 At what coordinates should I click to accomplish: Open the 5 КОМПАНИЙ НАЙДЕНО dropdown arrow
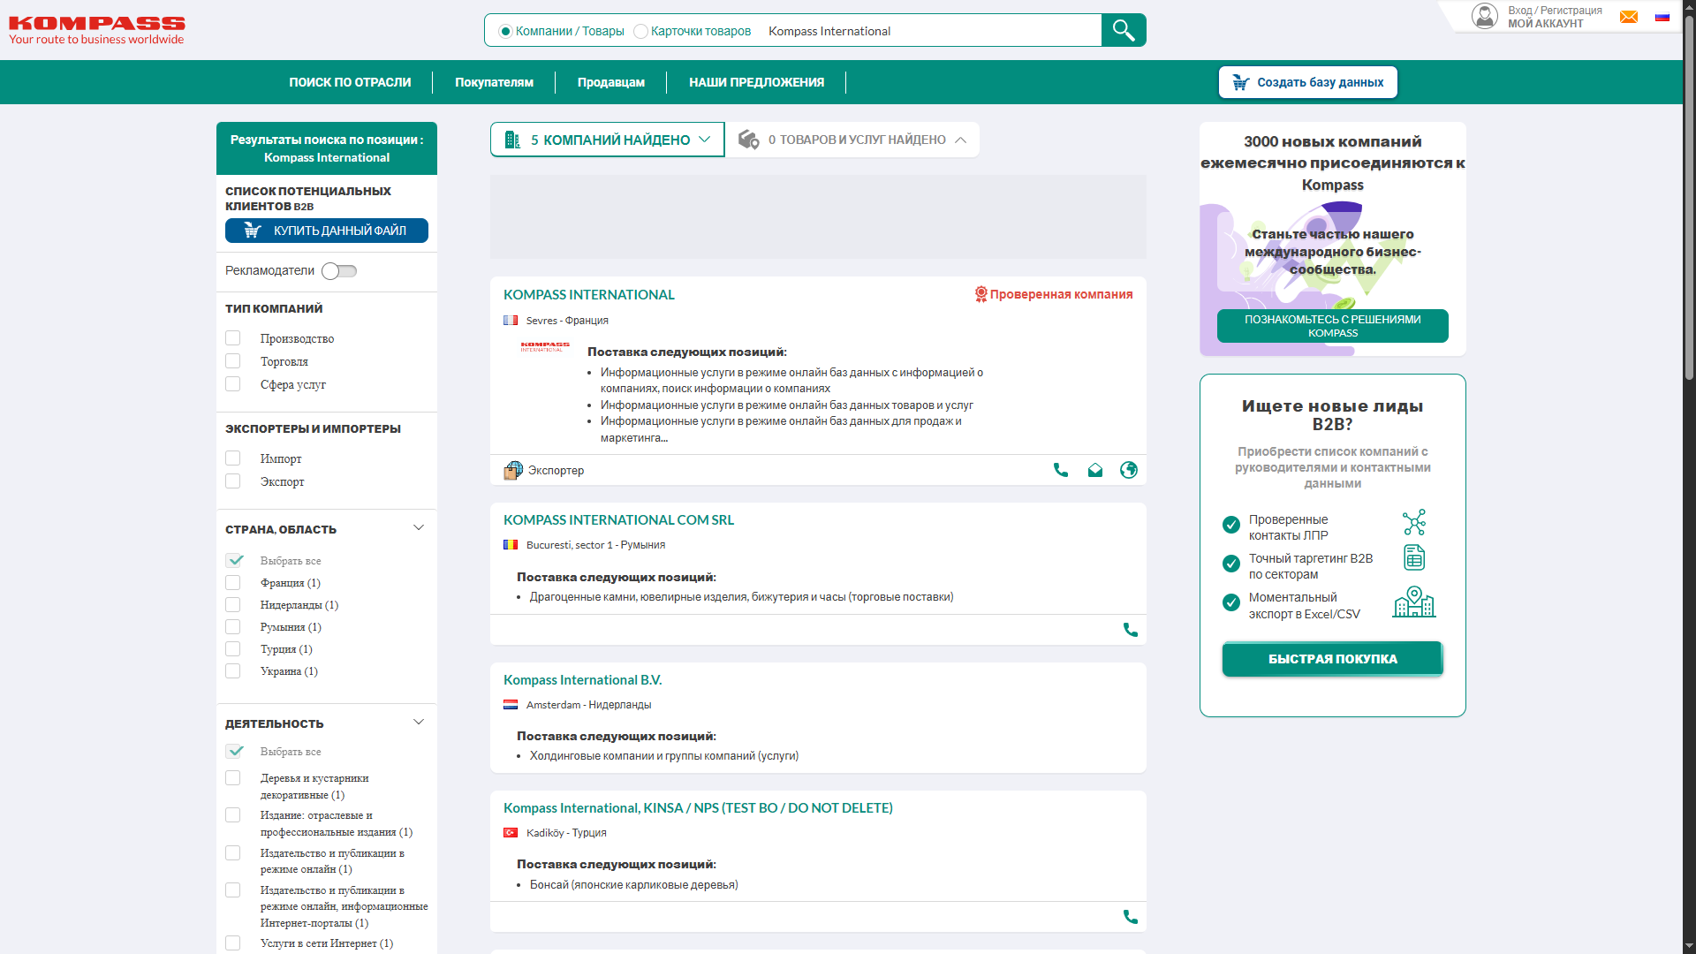[x=705, y=140]
